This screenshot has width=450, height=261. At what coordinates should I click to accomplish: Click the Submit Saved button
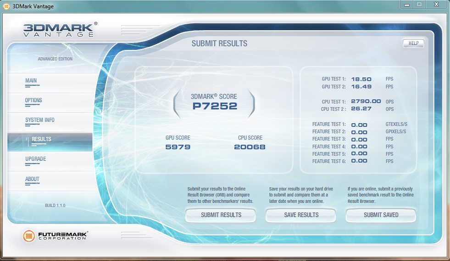coord(381,215)
